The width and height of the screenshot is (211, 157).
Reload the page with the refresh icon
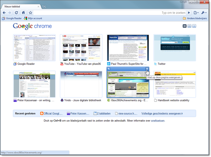pyautogui.click(x=16, y=13)
